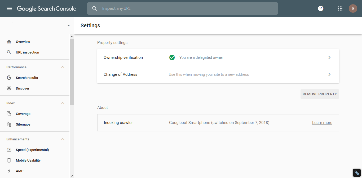Go to Sitemaps page
This screenshot has width=362, height=178.
[x=23, y=124]
